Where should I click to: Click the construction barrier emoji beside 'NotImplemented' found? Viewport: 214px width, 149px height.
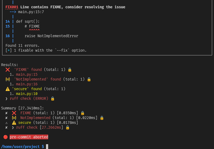(8, 79)
